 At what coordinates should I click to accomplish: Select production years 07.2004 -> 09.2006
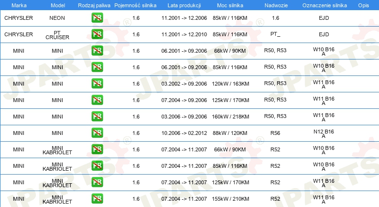point(184,100)
